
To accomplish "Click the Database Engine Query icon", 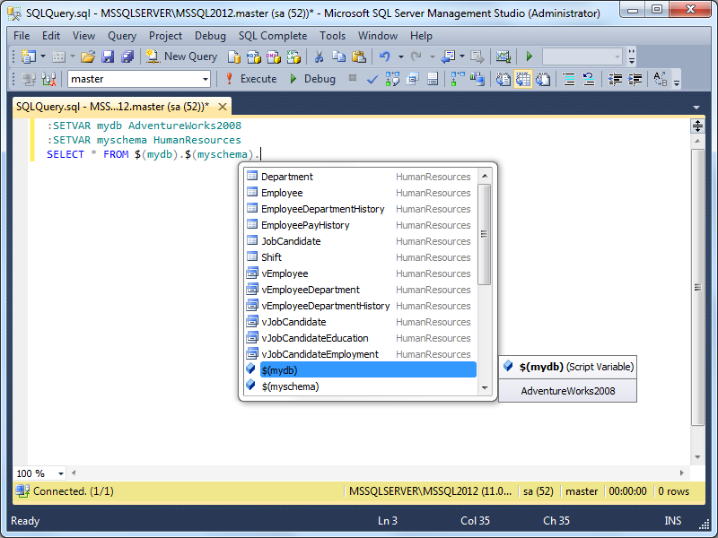I will (234, 56).
